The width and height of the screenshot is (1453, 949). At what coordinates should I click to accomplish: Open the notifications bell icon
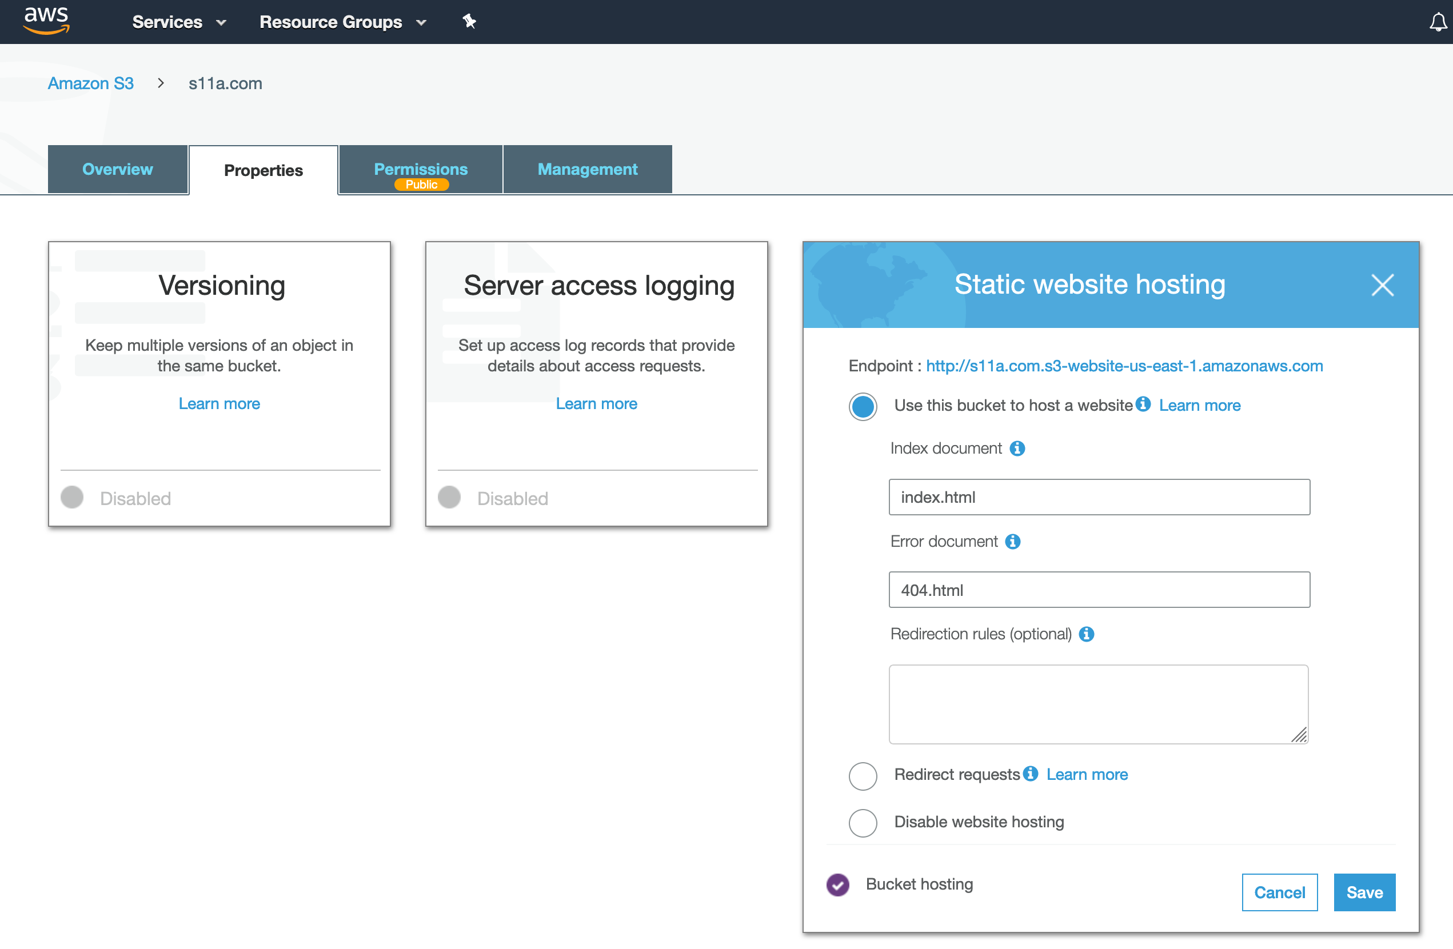1438,23
